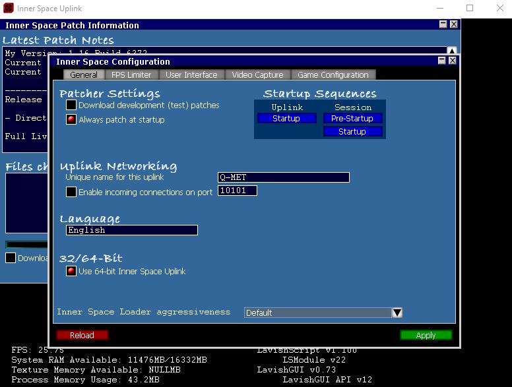Click the red Reload button
512x387 pixels.
[x=82, y=335]
